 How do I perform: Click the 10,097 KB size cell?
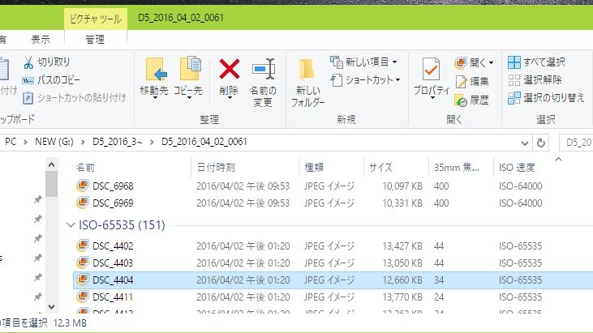pos(402,186)
